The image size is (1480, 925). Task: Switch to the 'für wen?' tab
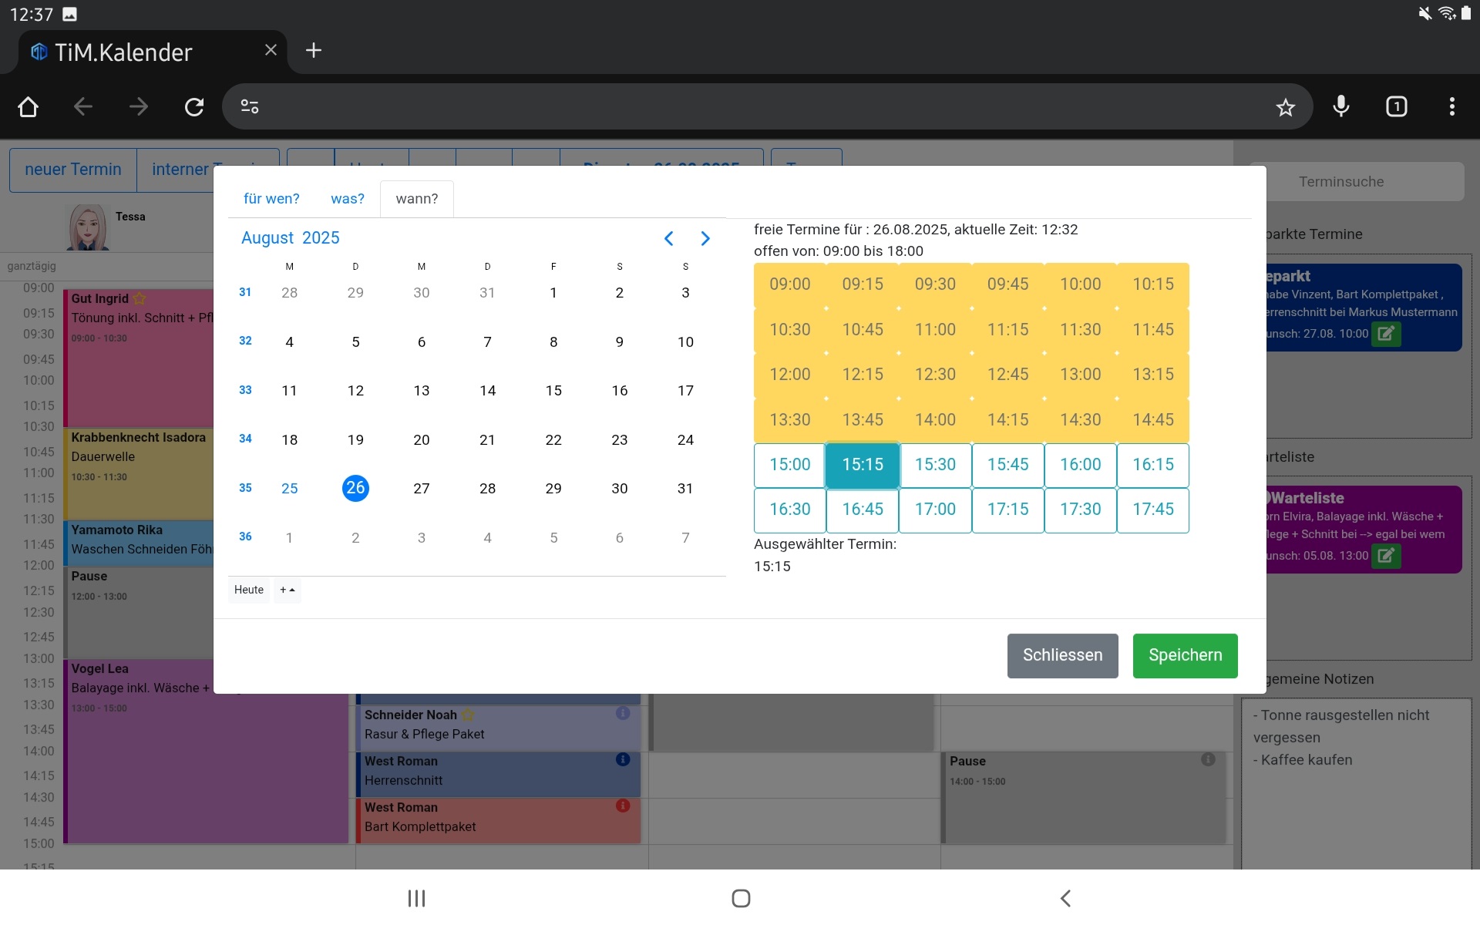click(271, 199)
